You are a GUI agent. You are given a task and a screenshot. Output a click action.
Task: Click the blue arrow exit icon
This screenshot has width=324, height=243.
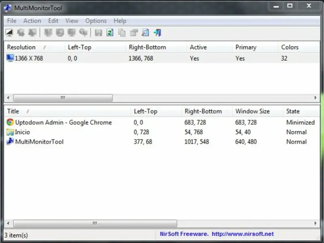point(158,33)
